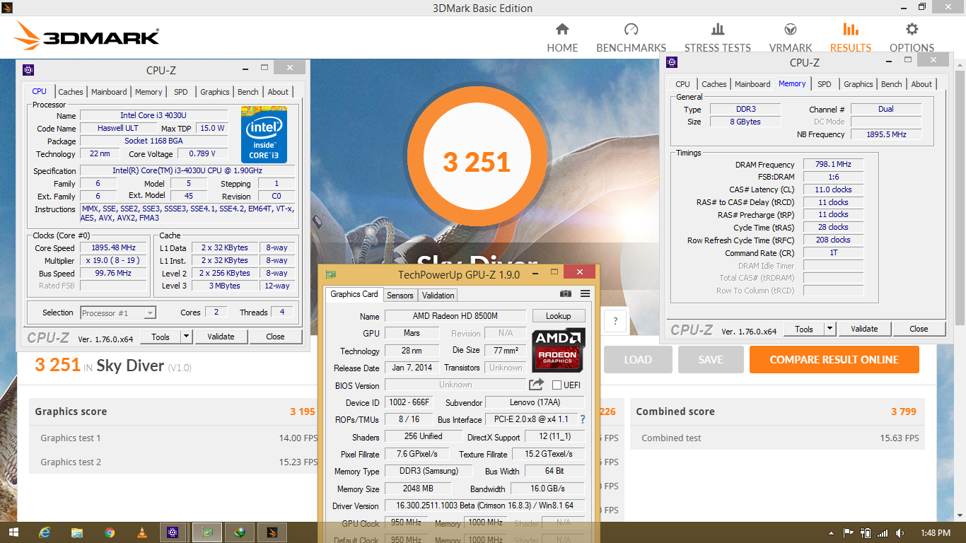Click the Intel Core i3 logo in CPU-Z
This screenshot has height=543, width=966.
coord(264,134)
